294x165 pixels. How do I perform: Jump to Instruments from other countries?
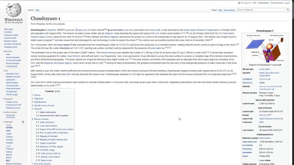[54, 115]
